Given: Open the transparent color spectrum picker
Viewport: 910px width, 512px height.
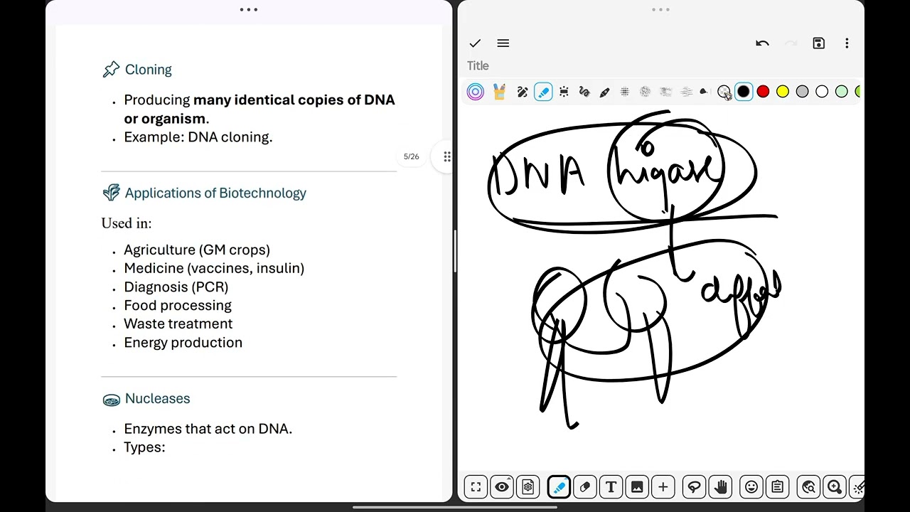Looking at the screenshot, I should (724, 92).
